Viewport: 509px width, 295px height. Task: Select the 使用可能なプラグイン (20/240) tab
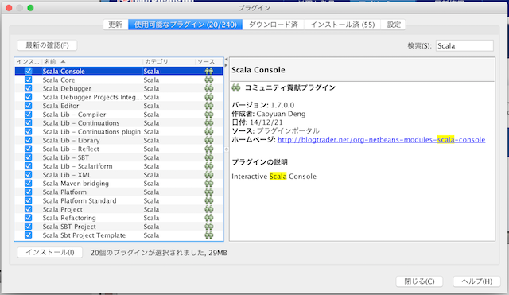[185, 25]
